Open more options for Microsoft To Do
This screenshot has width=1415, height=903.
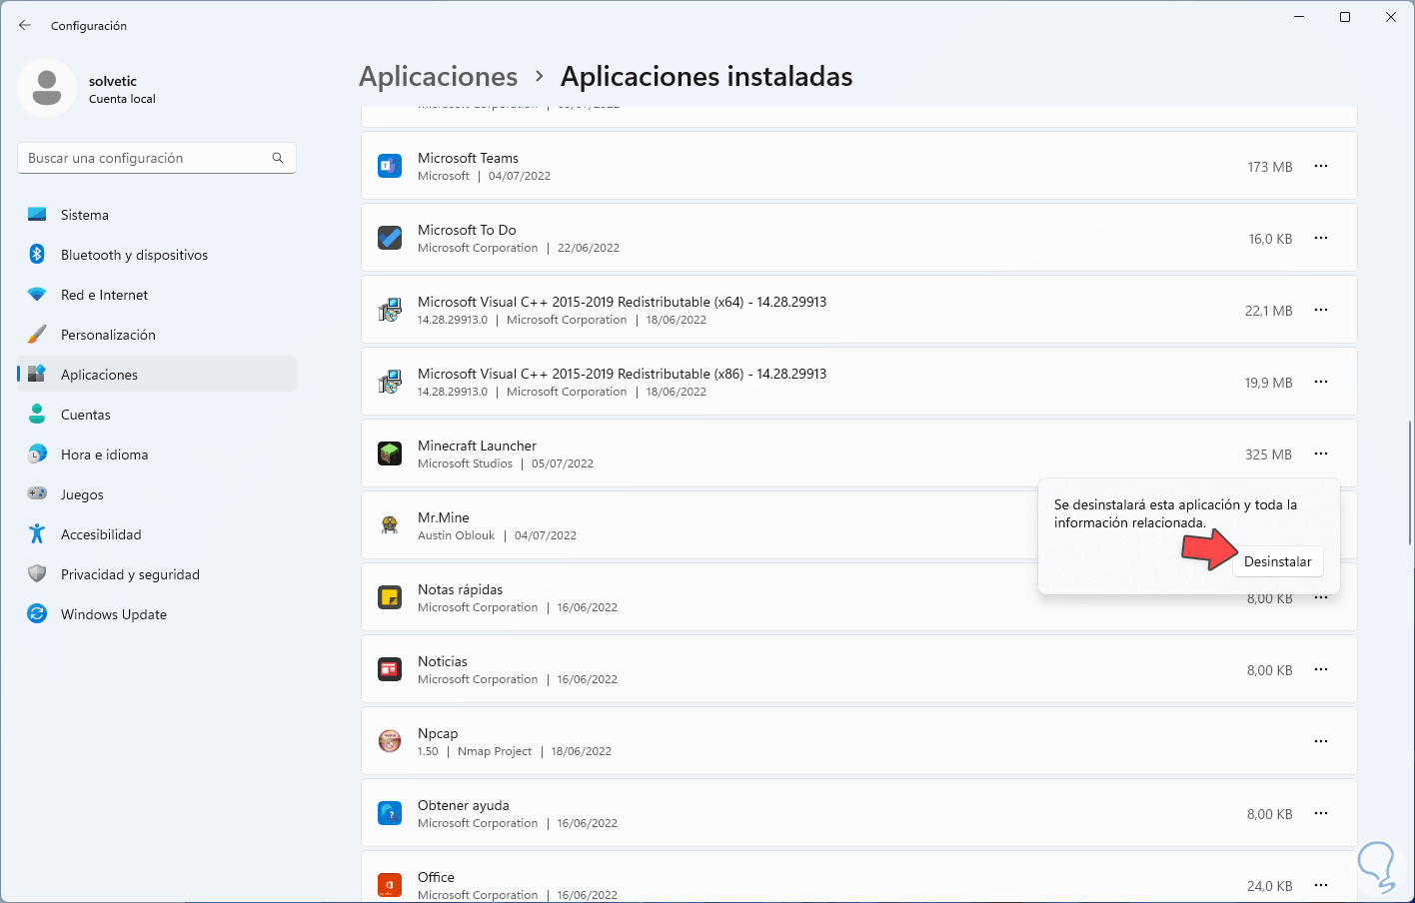(x=1321, y=238)
